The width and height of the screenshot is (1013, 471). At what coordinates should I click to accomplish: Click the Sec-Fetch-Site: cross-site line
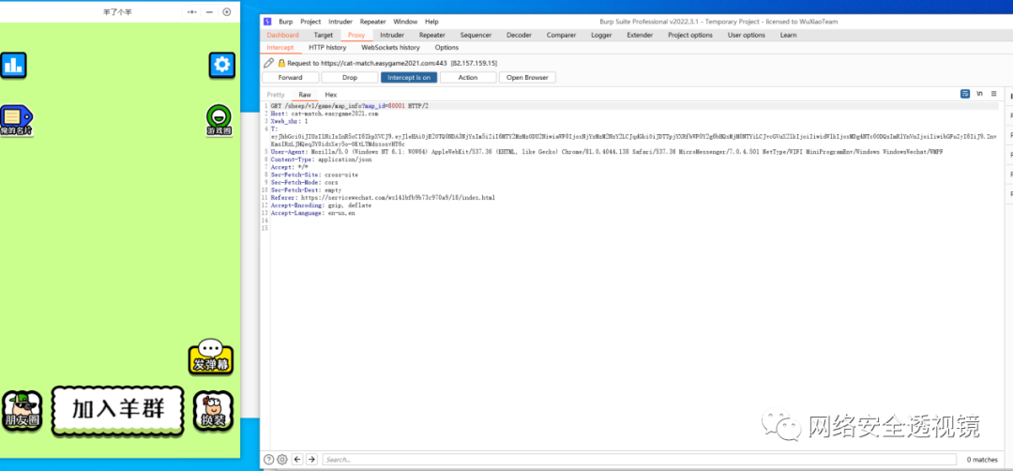[314, 175]
